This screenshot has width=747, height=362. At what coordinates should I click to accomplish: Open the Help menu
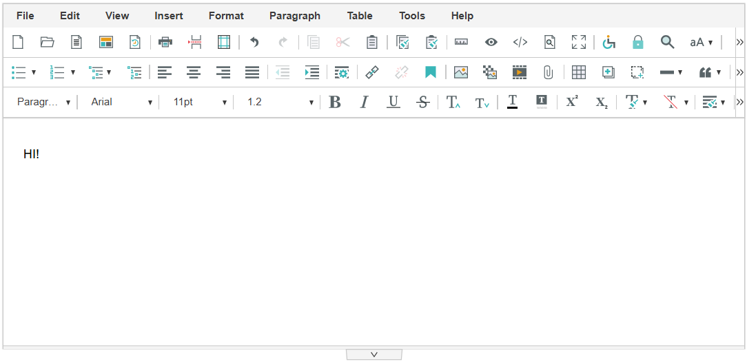[462, 16]
